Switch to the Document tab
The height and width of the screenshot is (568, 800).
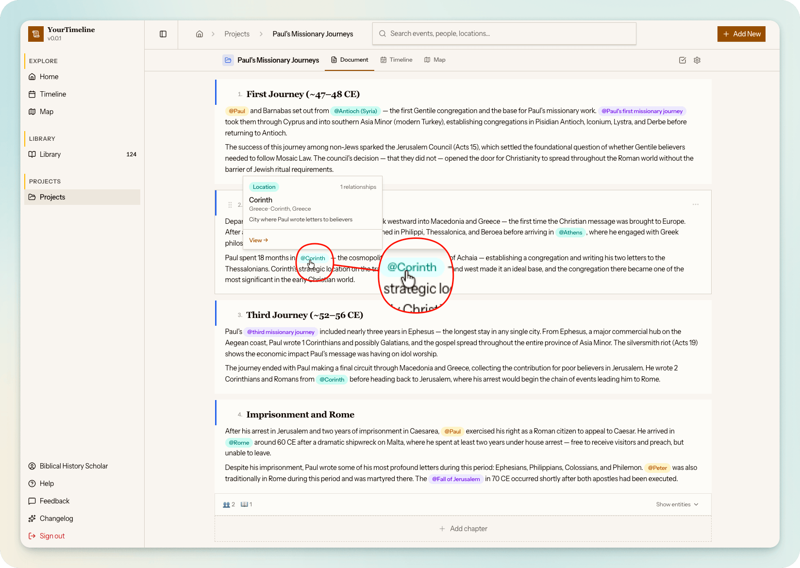click(350, 60)
